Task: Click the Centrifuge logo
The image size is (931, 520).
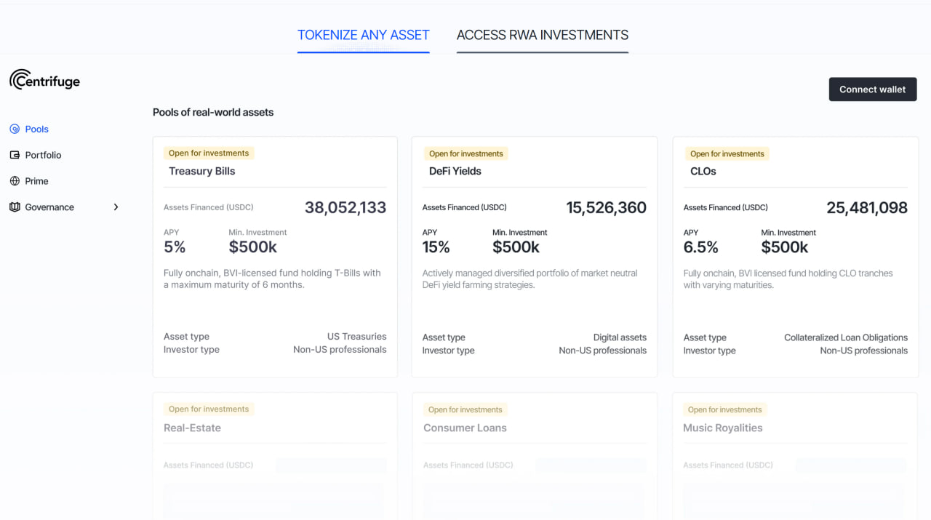Action: 44,80
